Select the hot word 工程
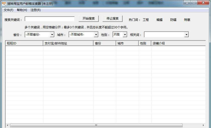This screenshot has width=211, height=128. tap(146, 20)
